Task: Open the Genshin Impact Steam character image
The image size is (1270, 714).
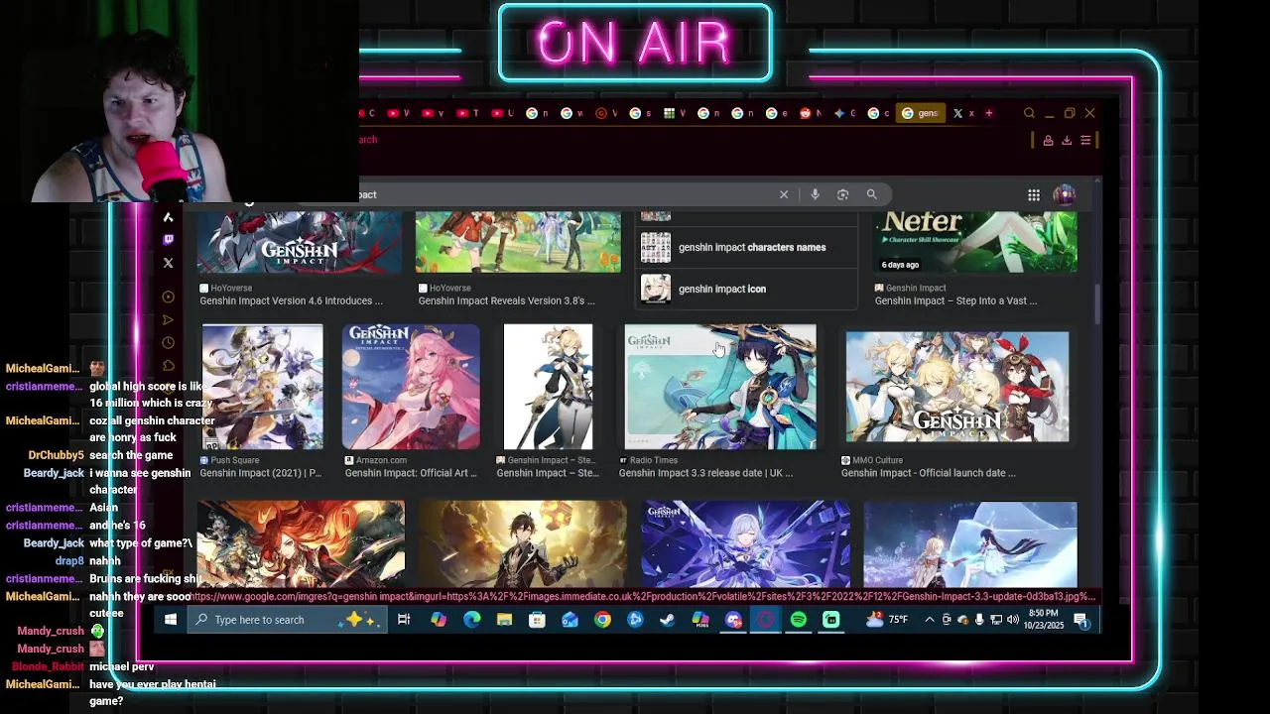Action: click(548, 387)
